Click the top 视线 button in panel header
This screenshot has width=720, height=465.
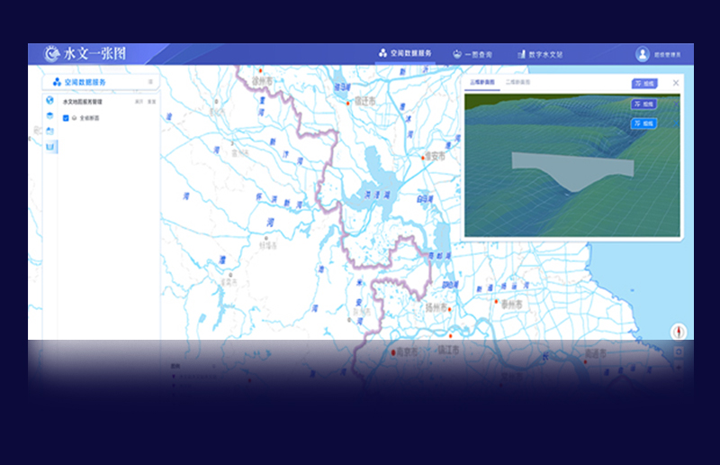[644, 83]
